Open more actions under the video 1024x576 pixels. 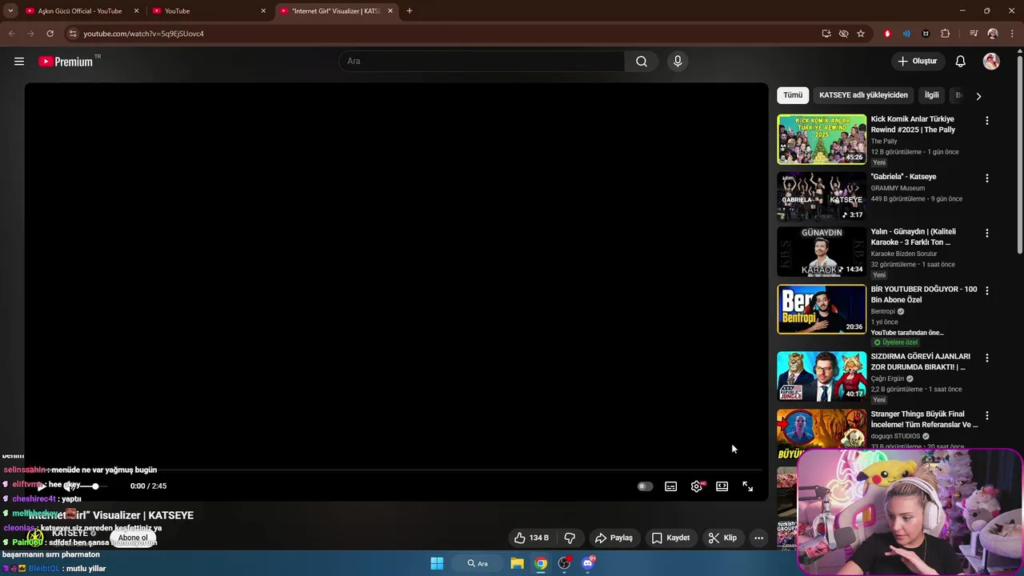(758, 538)
